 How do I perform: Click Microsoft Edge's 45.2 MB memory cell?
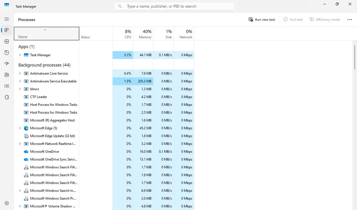(x=143, y=128)
